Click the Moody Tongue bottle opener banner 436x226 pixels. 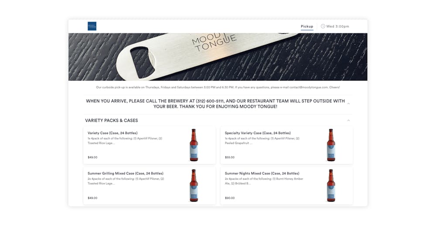(x=218, y=57)
